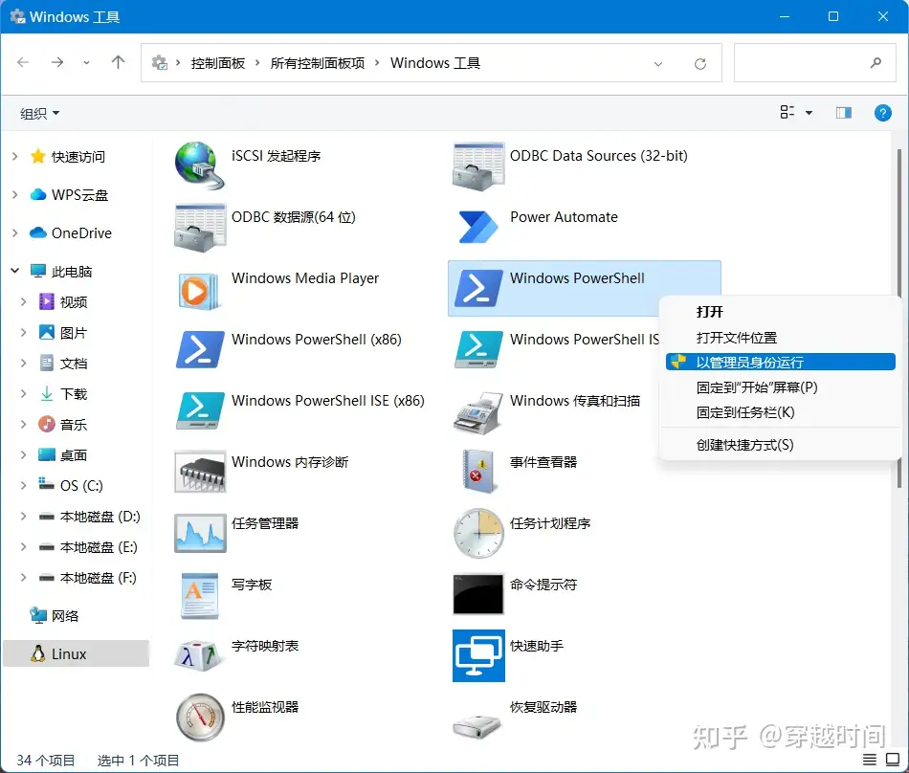Viewport: 909px width, 773px height.
Task: Switch to large icons view in status bar
Action: click(x=893, y=759)
